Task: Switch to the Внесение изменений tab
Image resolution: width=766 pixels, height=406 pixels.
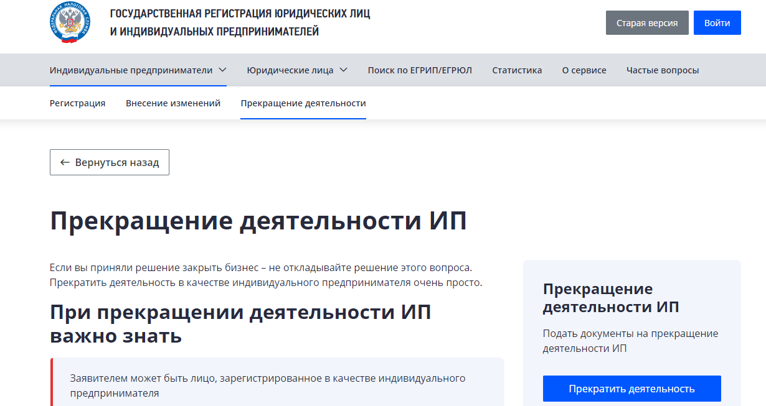Action: 173,103
